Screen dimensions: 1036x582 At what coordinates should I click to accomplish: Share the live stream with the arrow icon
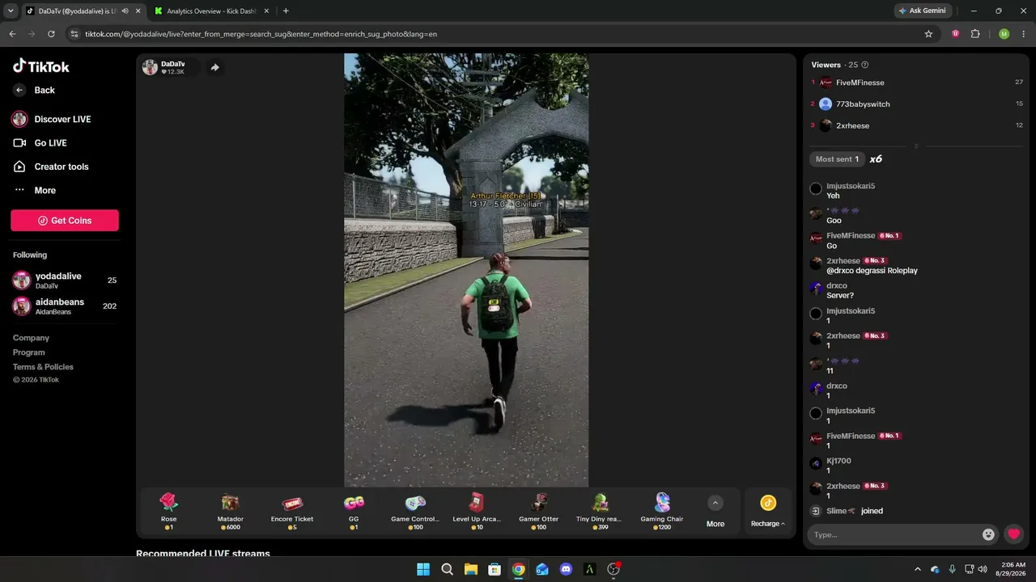tap(214, 68)
